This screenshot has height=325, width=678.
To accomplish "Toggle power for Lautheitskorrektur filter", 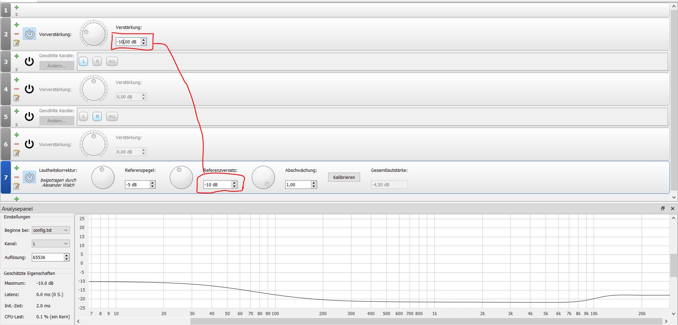I will click(x=29, y=177).
